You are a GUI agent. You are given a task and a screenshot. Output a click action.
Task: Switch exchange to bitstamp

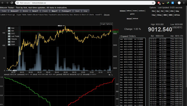[122, 11]
